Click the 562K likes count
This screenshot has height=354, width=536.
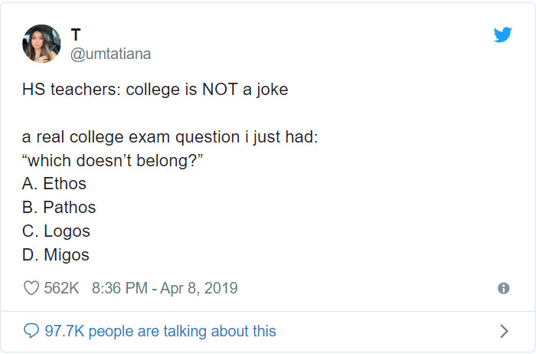(x=62, y=289)
